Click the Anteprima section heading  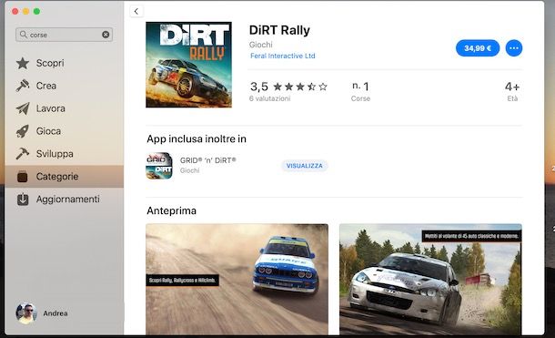(x=171, y=210)
